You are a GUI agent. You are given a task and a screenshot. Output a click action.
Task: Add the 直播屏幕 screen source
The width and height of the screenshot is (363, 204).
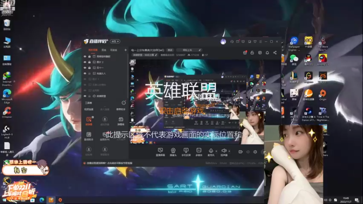click(x=160, y=152)
